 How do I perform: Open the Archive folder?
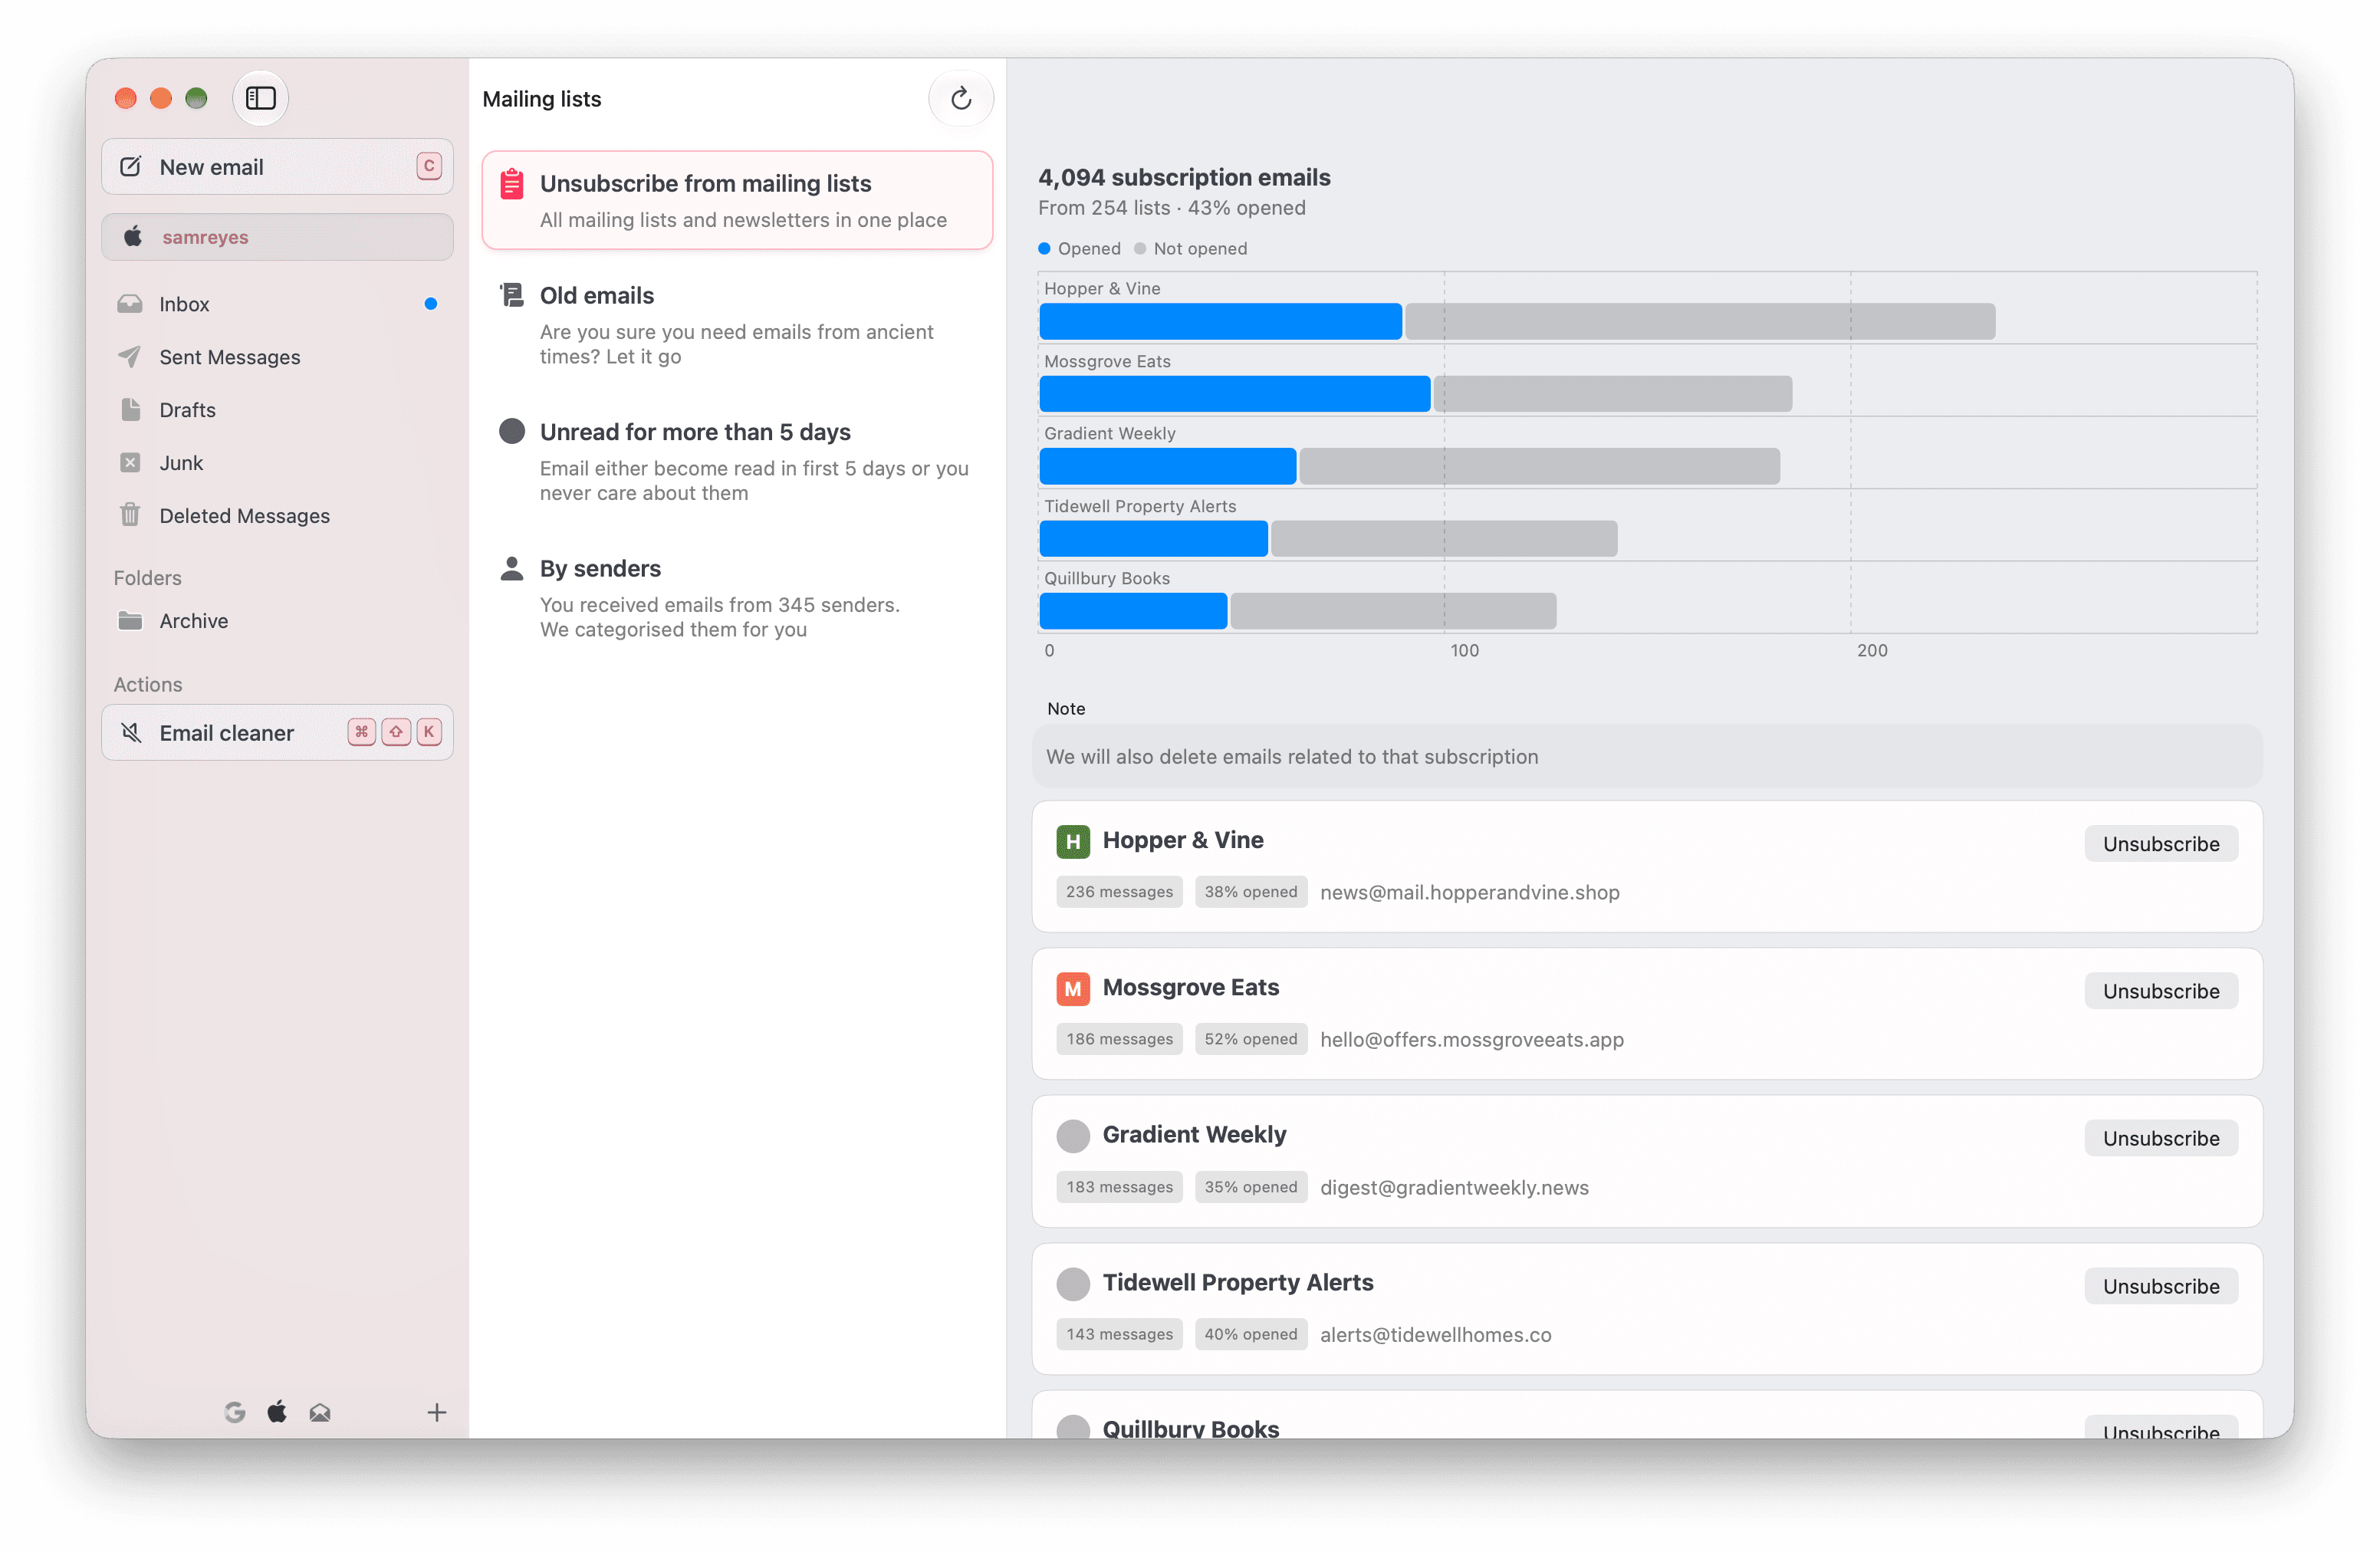click(x=277, y=621)
